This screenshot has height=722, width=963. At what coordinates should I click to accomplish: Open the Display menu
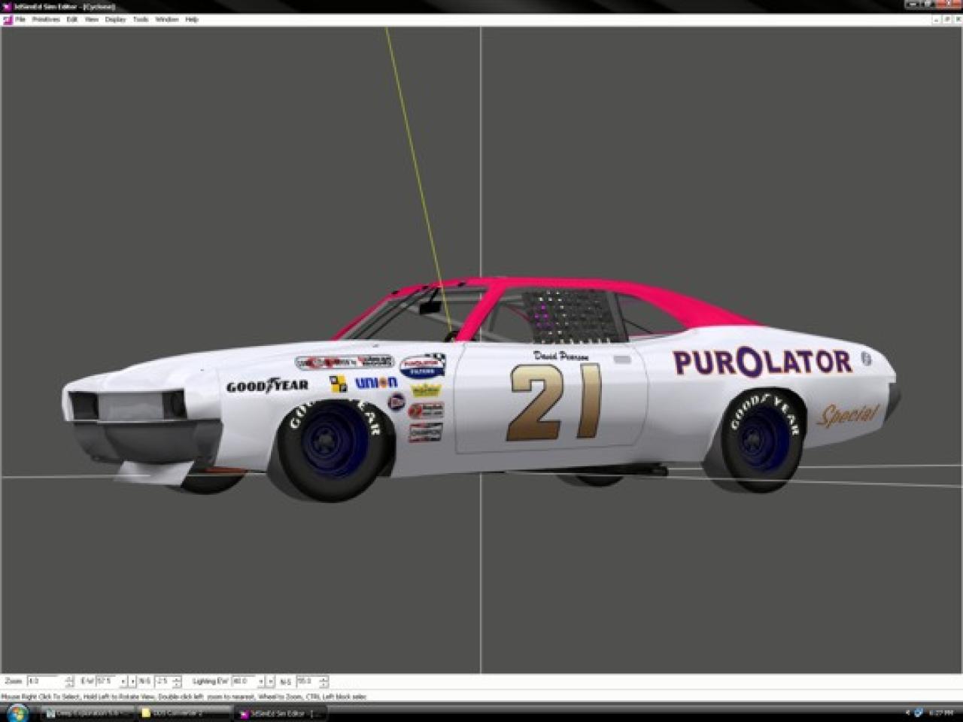click(115, 20)
